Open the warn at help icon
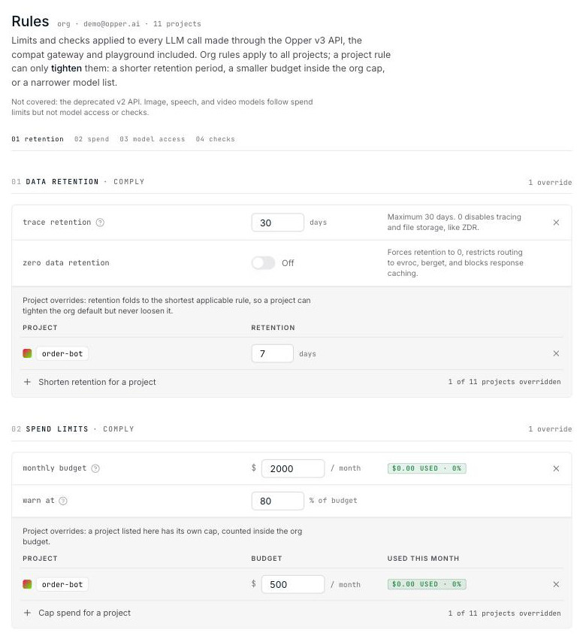 pyautogui.click(x=63, y=501)
